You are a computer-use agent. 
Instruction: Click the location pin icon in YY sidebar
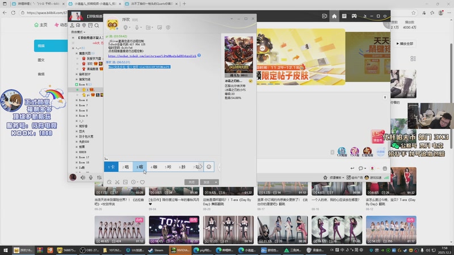pos(84,25)
